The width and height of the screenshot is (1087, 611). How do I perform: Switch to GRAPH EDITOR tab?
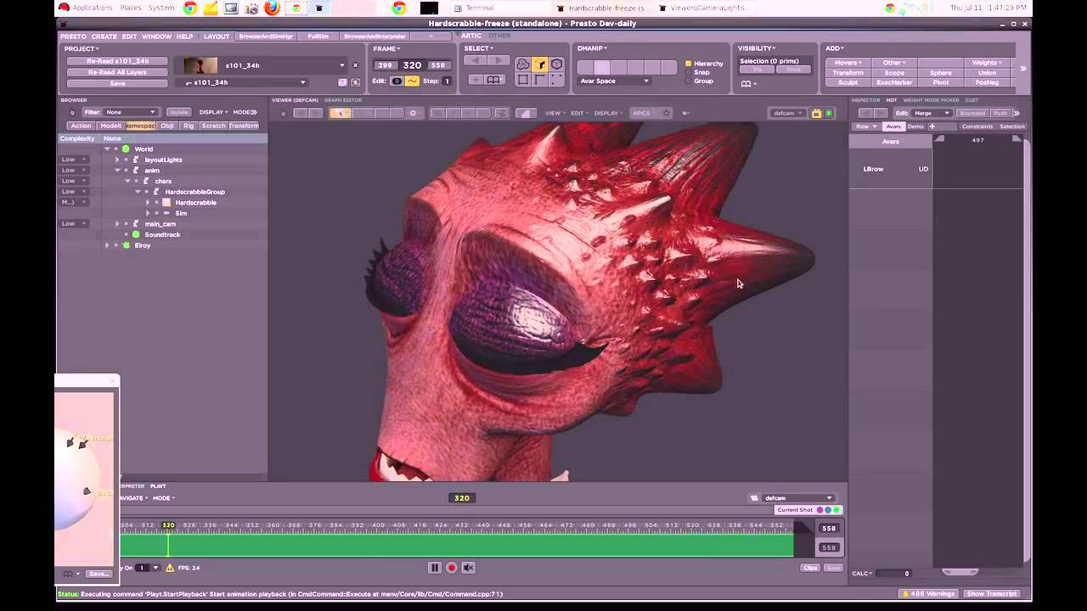pos(343,100)
